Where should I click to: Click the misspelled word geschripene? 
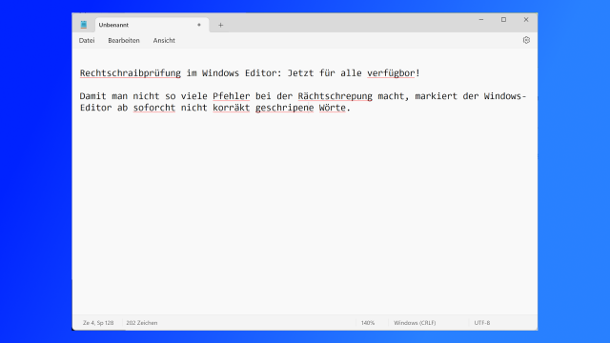click(x=284, y=108)
